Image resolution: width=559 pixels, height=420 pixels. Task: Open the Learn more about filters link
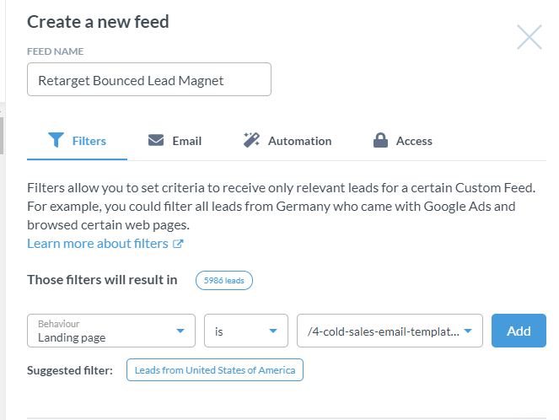(98, 244)
